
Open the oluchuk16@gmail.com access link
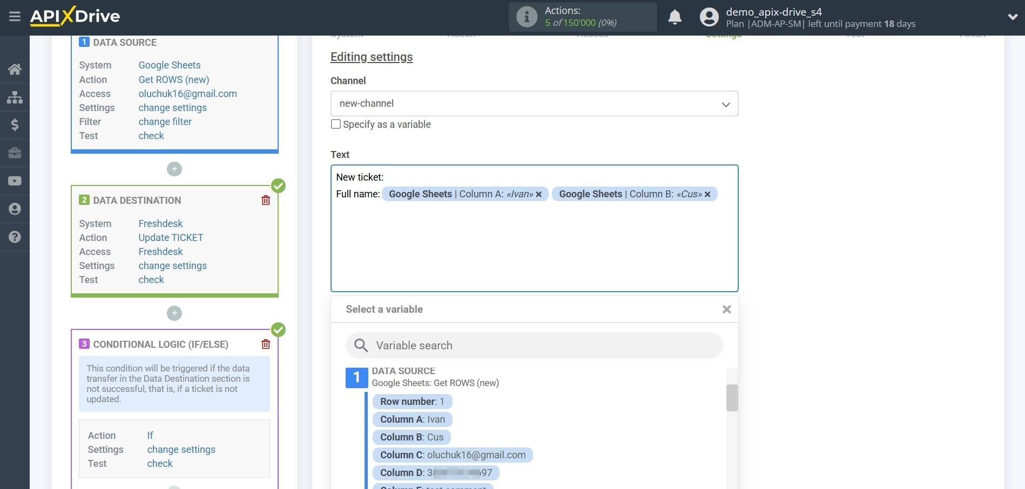pyautogui.click(x=188, y=93)
